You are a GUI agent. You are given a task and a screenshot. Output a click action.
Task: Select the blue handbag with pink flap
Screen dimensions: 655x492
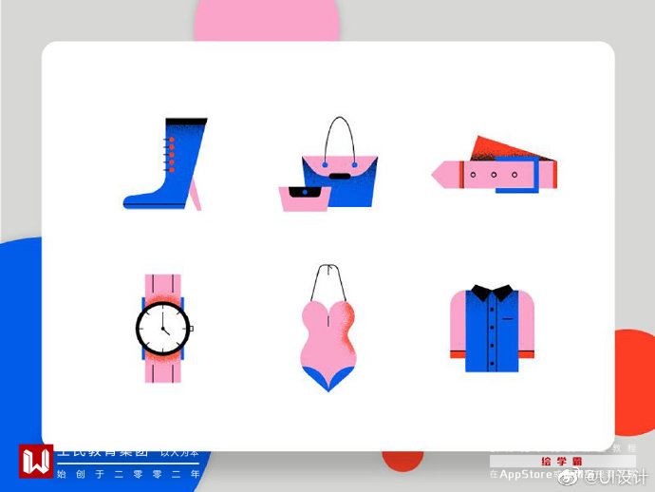coord(340,162)
